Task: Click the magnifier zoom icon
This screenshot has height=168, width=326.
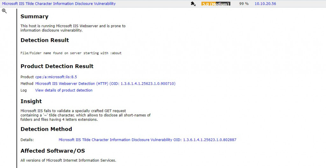Action: 4,11
